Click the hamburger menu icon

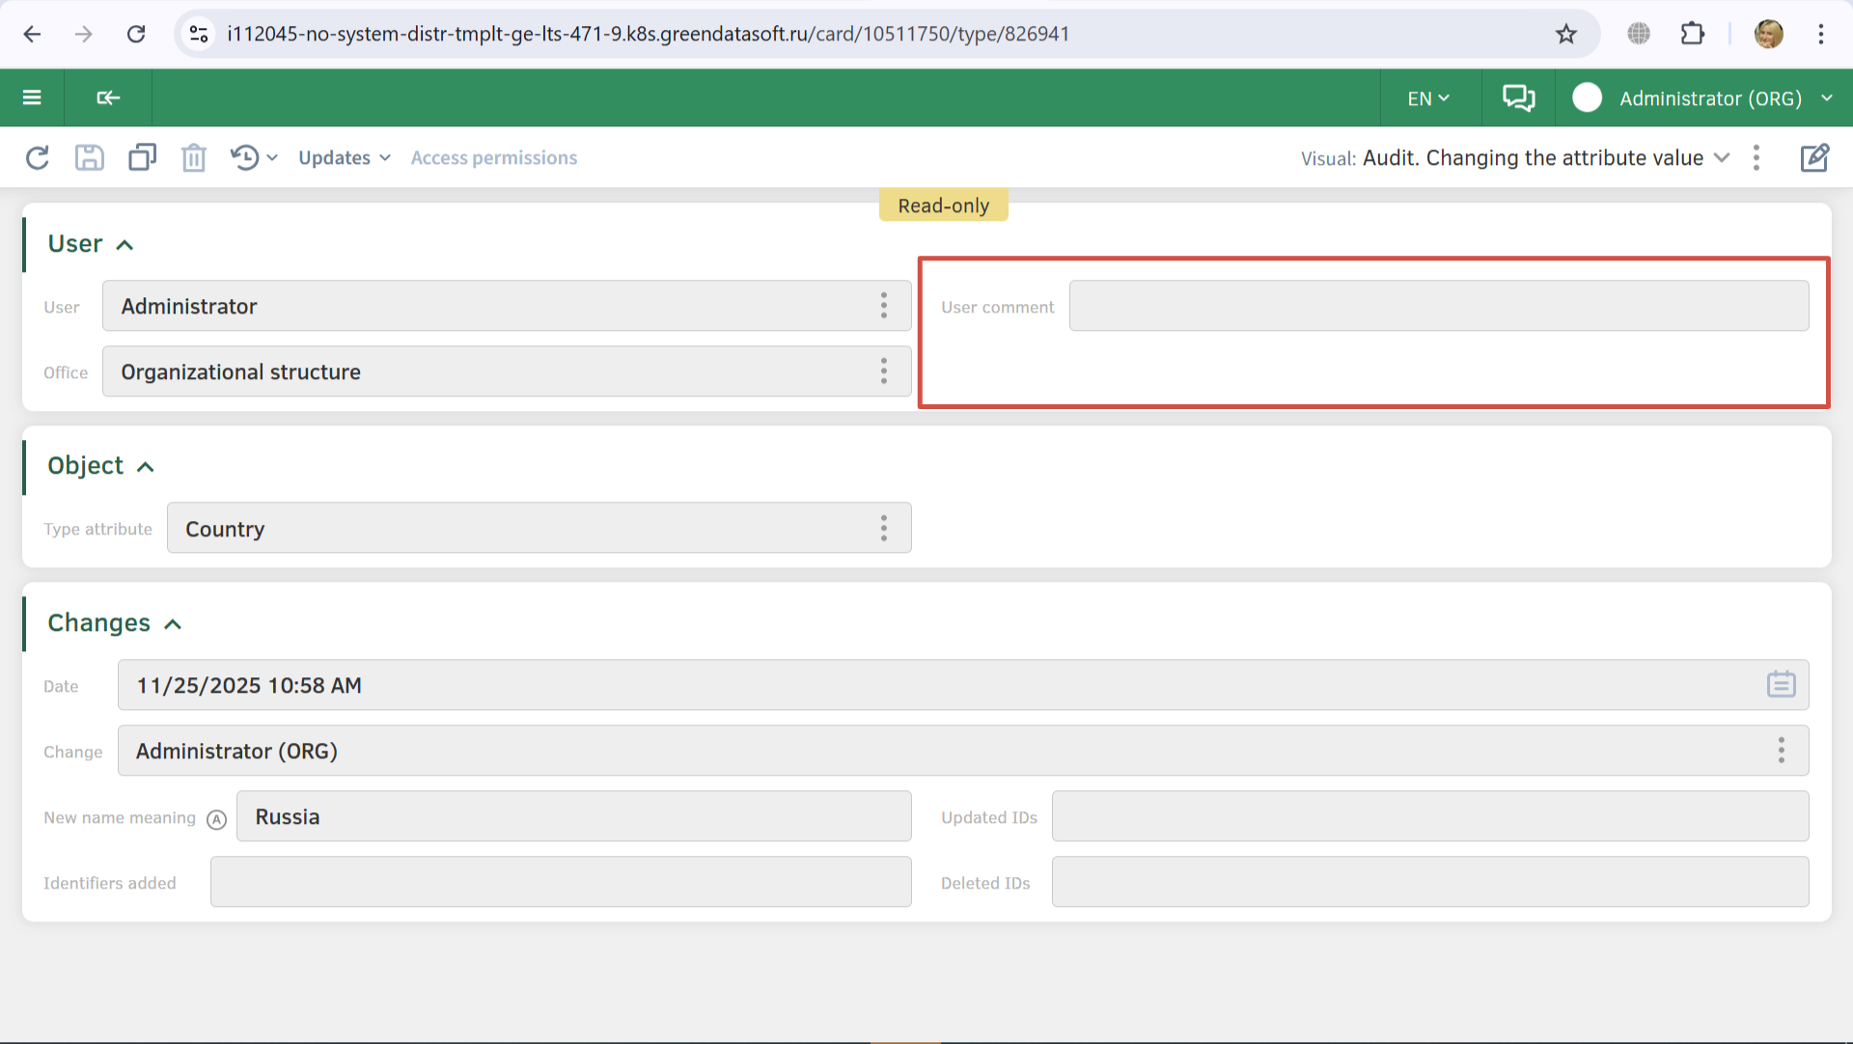[32, 97]
